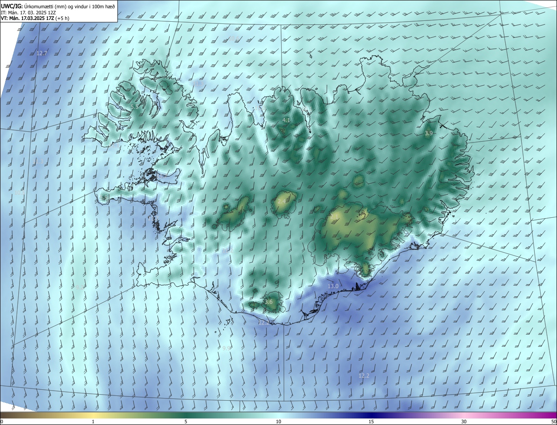
Task: Click the colorbar tick label 15
Action: pyautogui.click(x=371, y=422)
